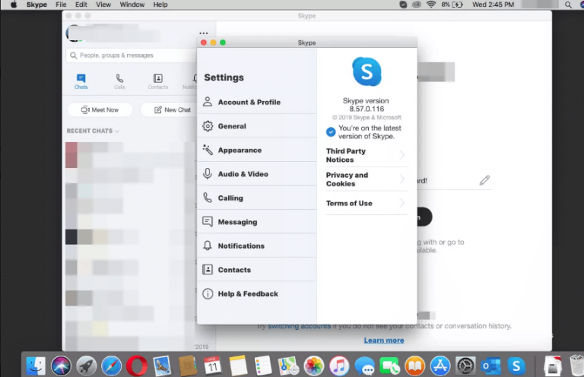Open the File menu
This screenshot has width=584, height=377.
tap(61, 5)
